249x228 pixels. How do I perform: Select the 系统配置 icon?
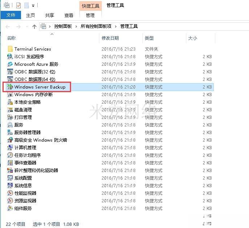pos(10,178)
